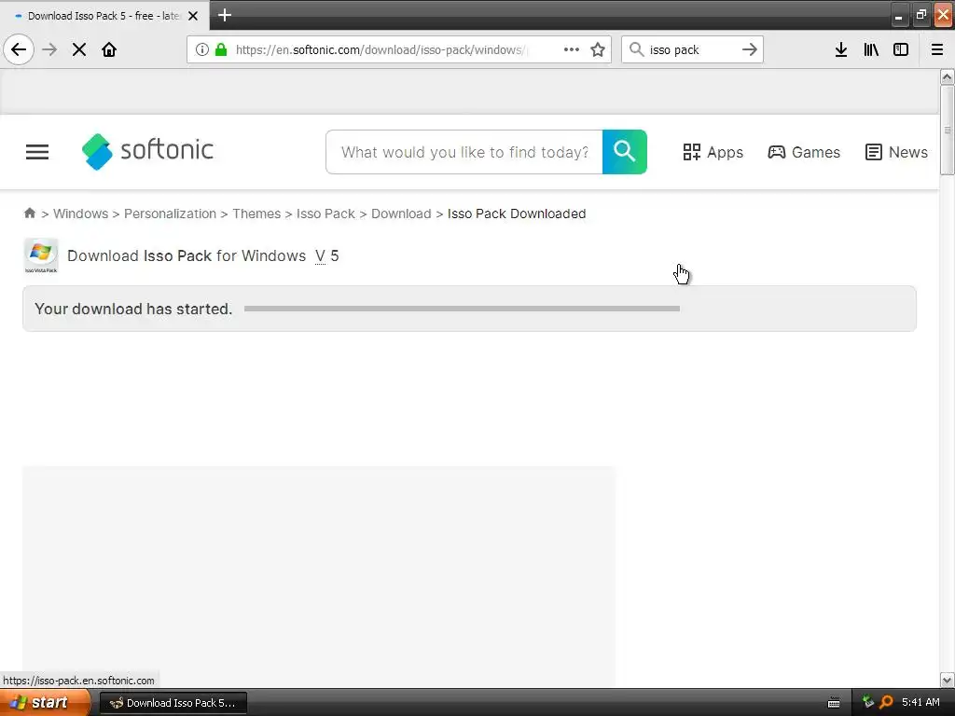
Task: Select the Download Isso Pack 5 tab
Action: [104, 16]
